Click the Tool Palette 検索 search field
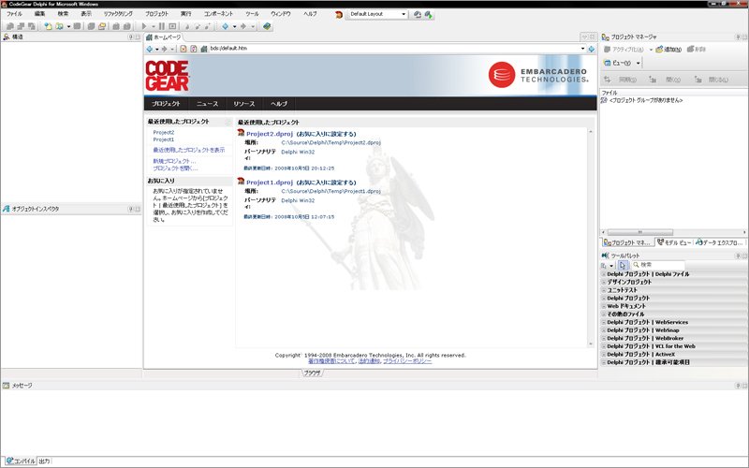The width and height of the screenshot is (749, 468). tap(658, 265)
